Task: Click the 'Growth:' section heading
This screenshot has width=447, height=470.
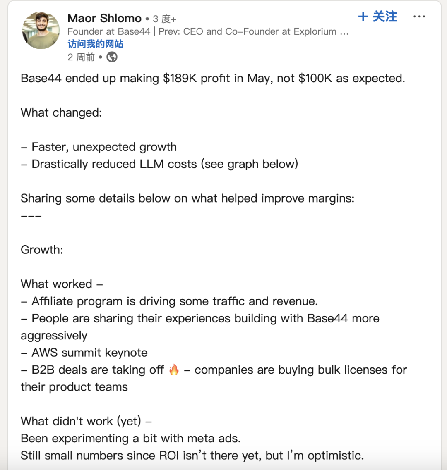Action: point(42,250)
